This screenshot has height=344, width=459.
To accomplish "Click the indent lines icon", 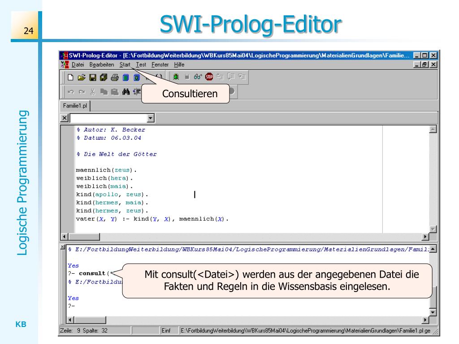I will point(137,92).
